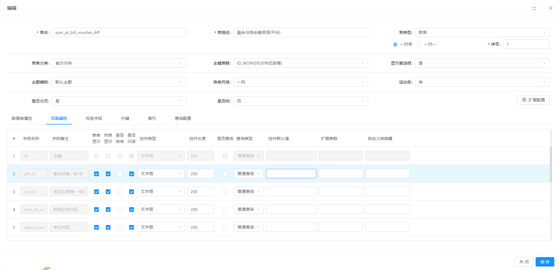Screen dimensions: 559x270
Task: Toggle 是否只读 checkbox for diff_id row
Action: point(132,174)
